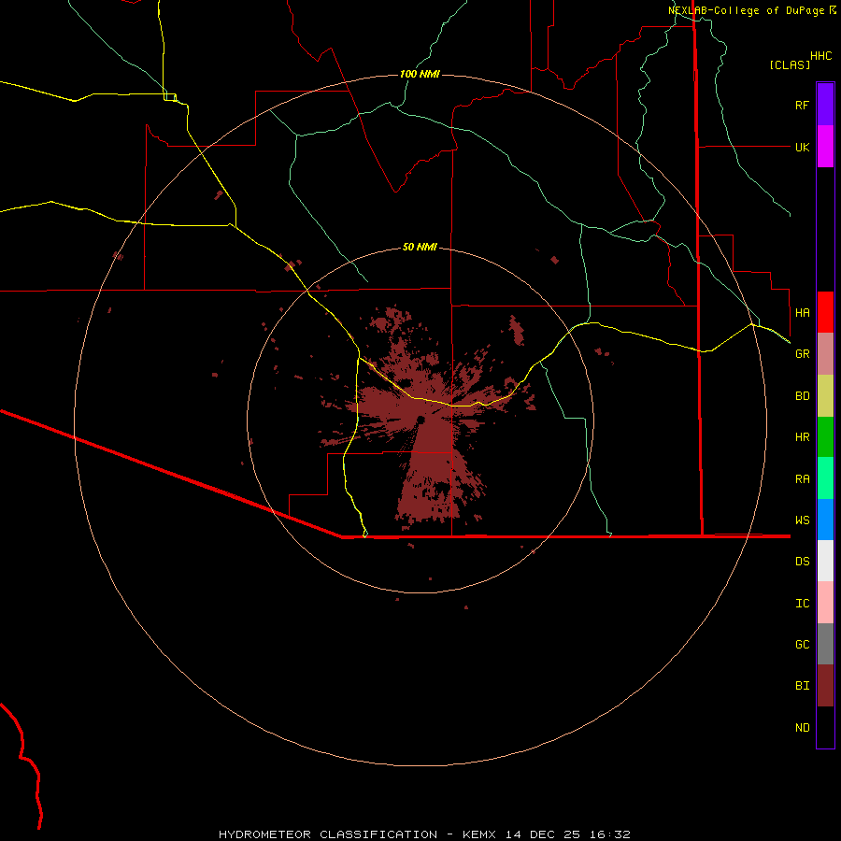Click the GR legend label
This screenshot has width=841, height=841.
802,354
